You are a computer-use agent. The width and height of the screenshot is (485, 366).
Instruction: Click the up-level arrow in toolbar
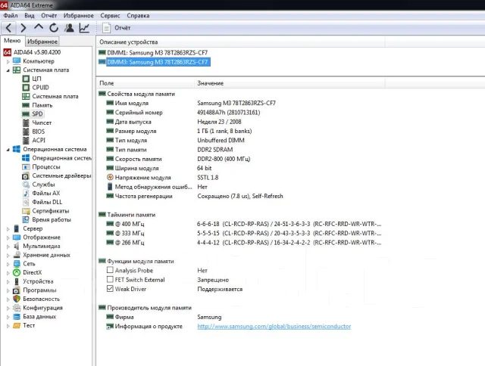coord(39,27)
